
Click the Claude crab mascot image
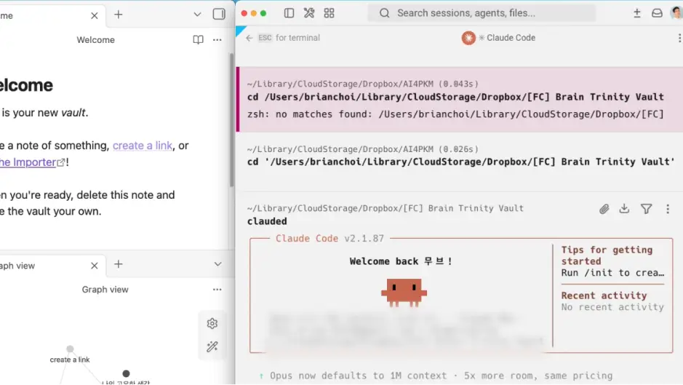(x=404, y=293)
